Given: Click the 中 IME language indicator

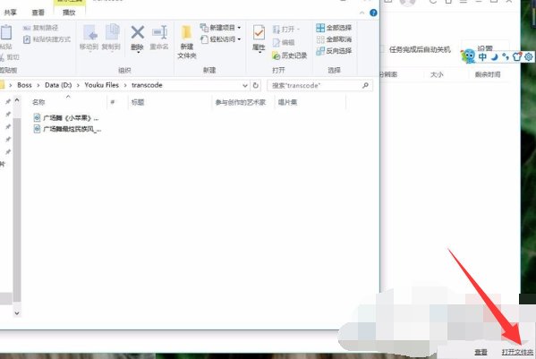Looking at the screenshot, I should (482, 56).
